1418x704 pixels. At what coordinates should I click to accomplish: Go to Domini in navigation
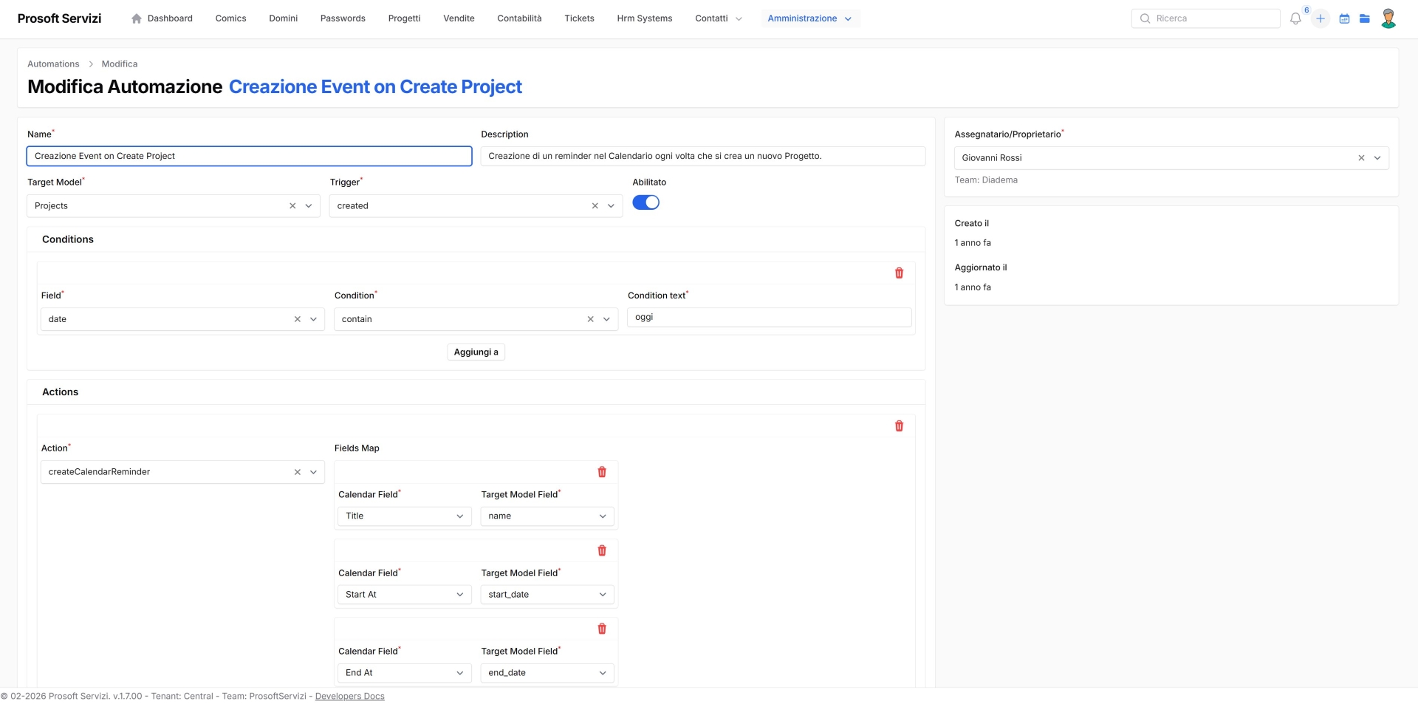coord(283,18)
